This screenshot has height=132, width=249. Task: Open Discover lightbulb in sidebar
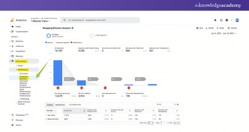tap(13, 120)
